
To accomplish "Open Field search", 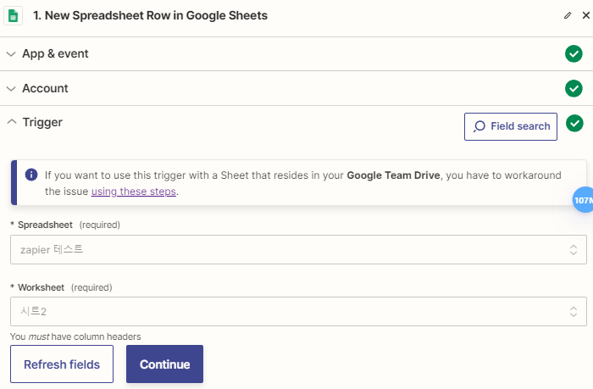I will pos(511,126).
